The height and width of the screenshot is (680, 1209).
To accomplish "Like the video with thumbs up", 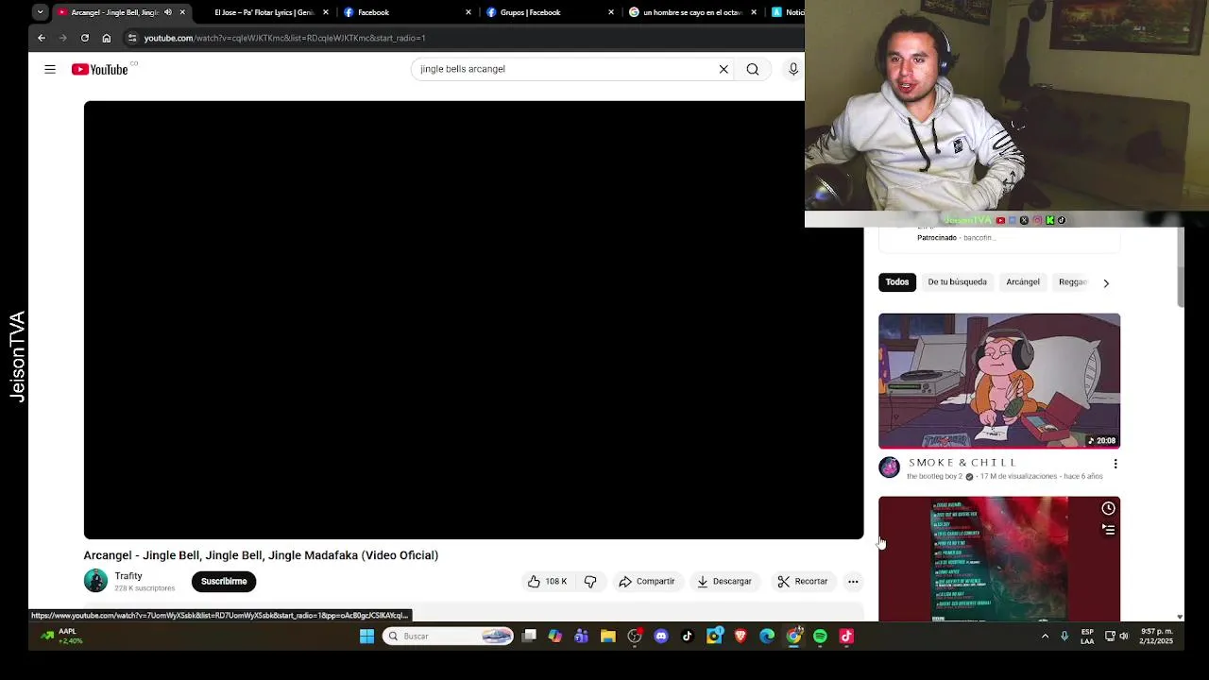I will pyautogui.click(x=548, y=581).
